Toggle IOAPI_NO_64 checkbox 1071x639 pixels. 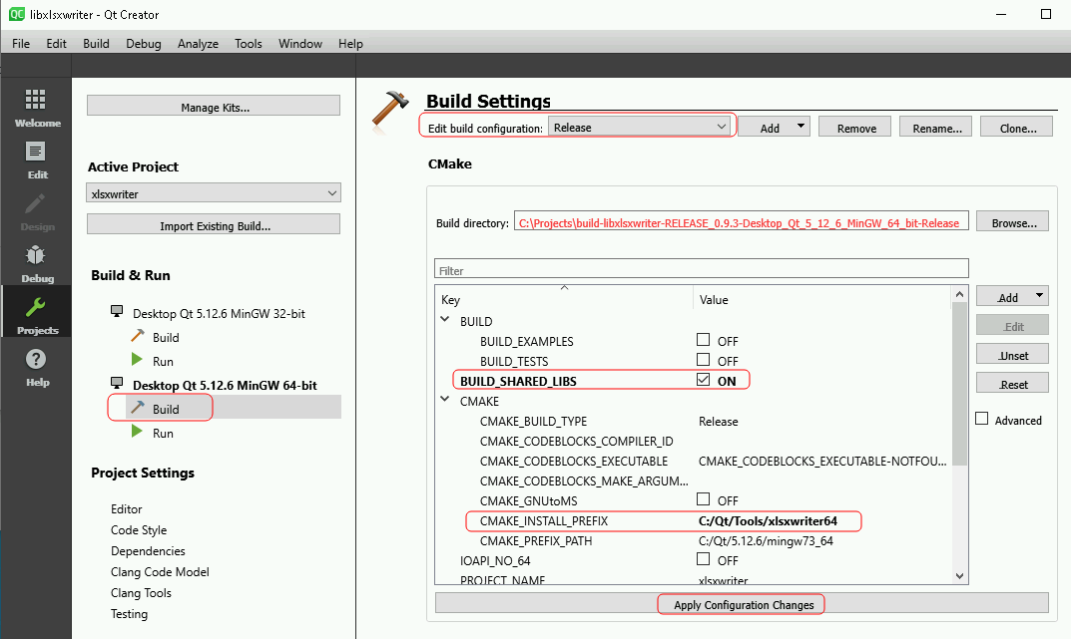703,558
